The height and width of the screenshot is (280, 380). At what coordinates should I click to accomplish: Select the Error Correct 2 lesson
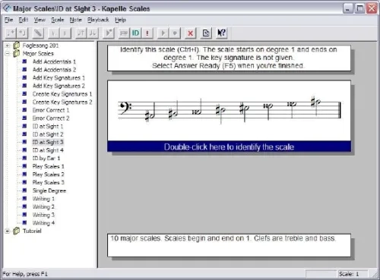pos(51,118)
